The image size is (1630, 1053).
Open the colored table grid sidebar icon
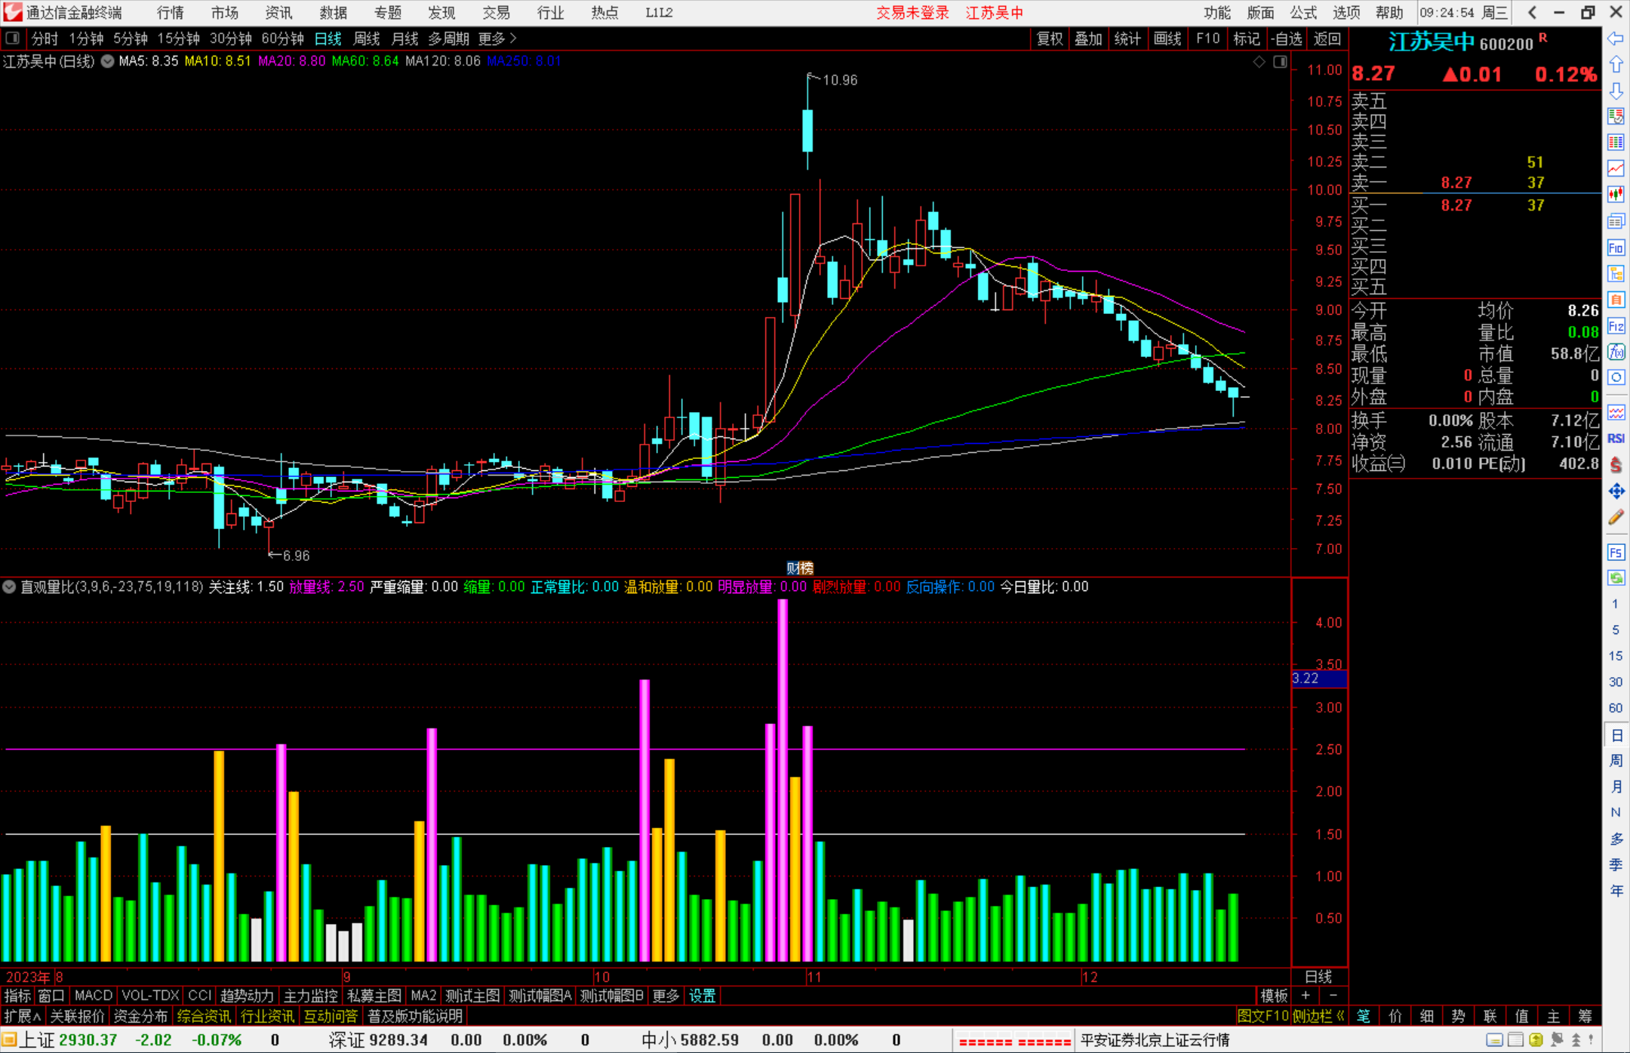pyautogui.click(x=1616, y=143)
